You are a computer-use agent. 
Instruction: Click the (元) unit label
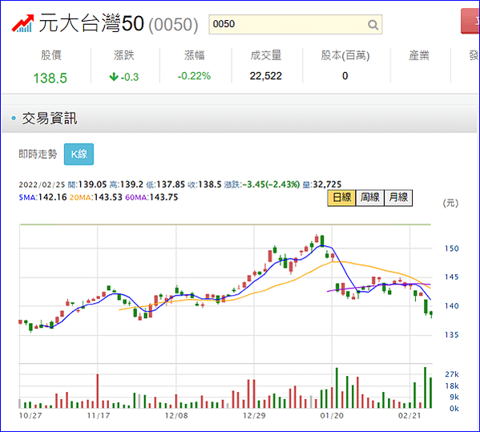point(450,203)
